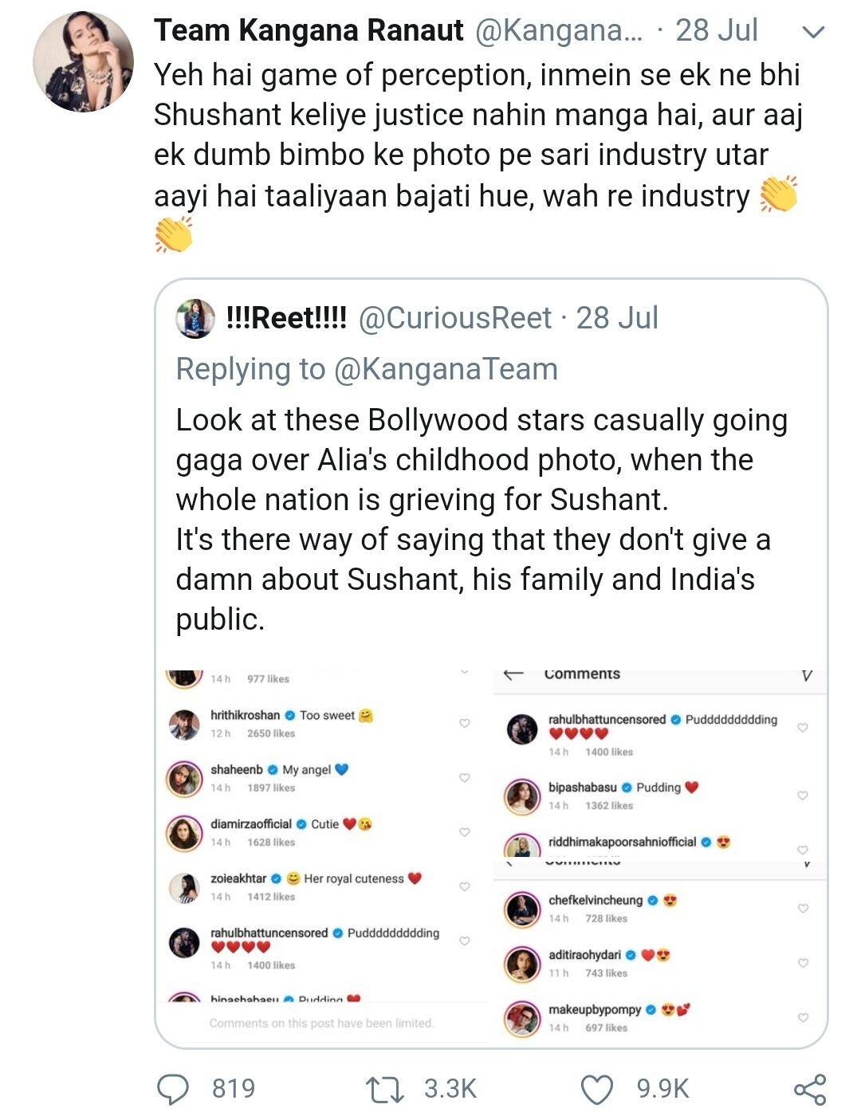Like diamirzaofficial's "Cutie" comment heart
This screenshot has width=861, height=1120.
click(465, 831)
